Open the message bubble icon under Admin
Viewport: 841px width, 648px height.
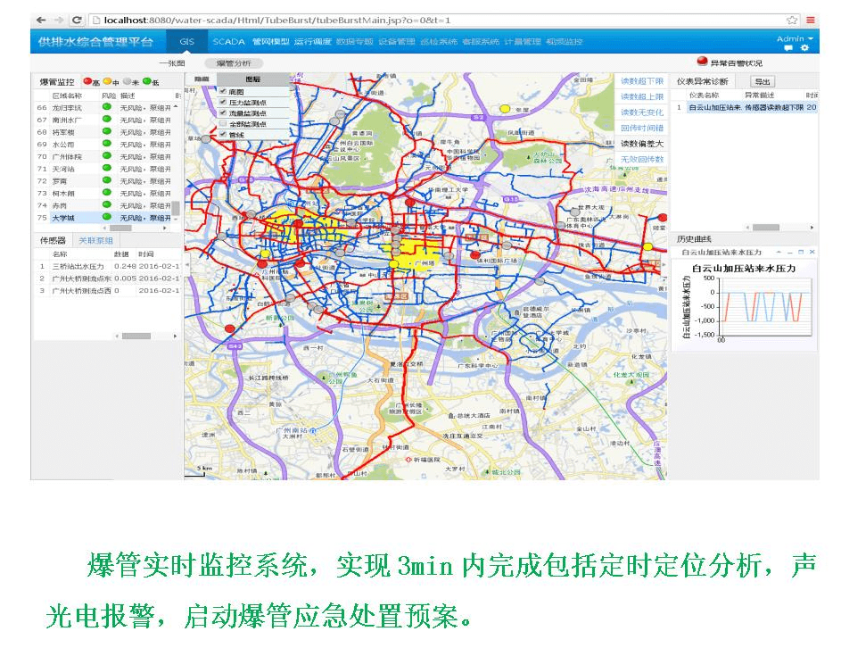tap(788, 48)
